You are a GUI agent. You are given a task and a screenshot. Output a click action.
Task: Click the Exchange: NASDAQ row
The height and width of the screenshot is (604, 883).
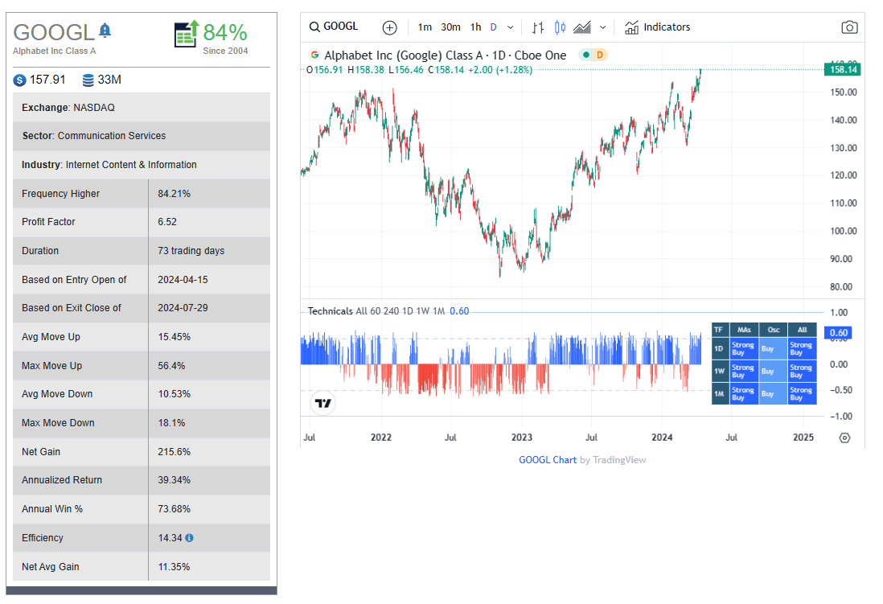click(142, 108)
